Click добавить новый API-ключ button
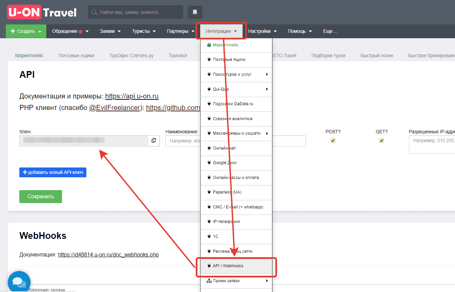 53,173
